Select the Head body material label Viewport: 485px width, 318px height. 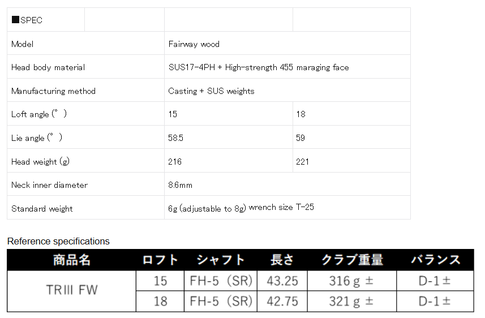[48, 67]
